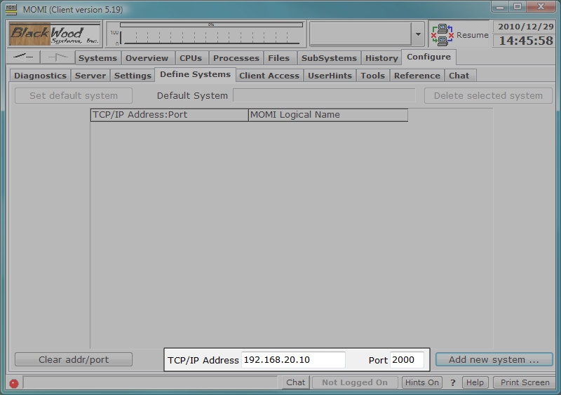Screen dimensions: 561x395
Task: Click the MOMI Logical Name column header
Action: pos(327,115)
